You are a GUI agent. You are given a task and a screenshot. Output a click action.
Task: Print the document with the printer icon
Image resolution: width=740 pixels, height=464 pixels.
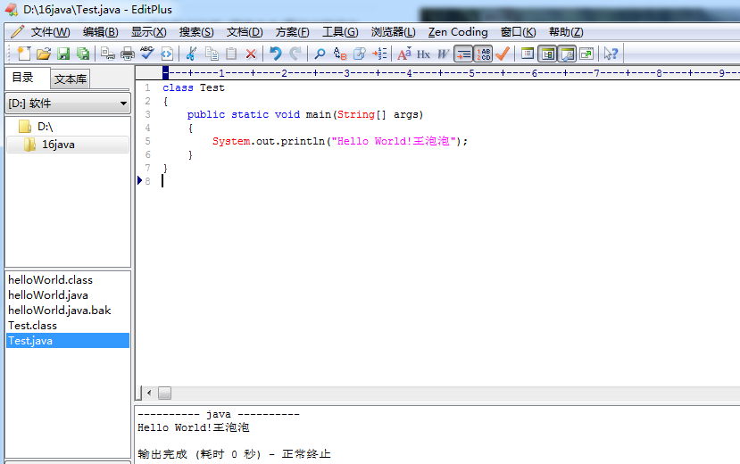pyautogui.click(x=128, y=54)
